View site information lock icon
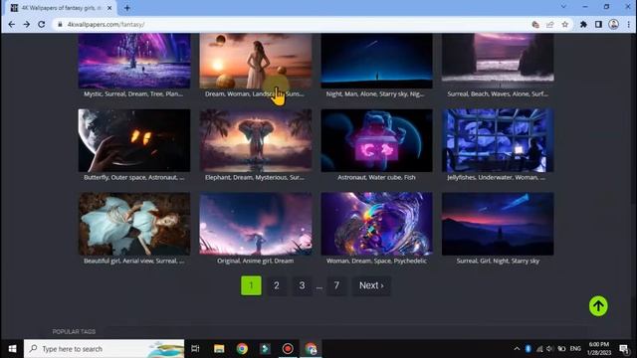 tap(60, 24)
